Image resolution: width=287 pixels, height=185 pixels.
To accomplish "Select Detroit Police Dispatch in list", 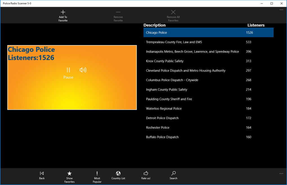I will 162,118.
